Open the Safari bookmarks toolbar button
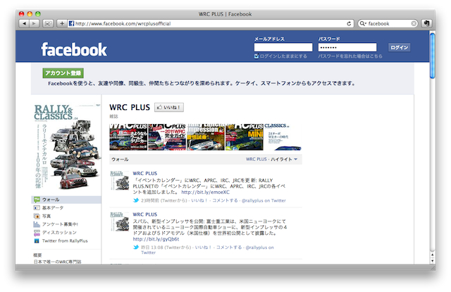 [x=48, y=23]
